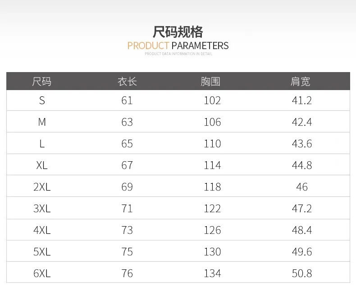
Task: Click the 尺码 column header
Action: [42, 82]
